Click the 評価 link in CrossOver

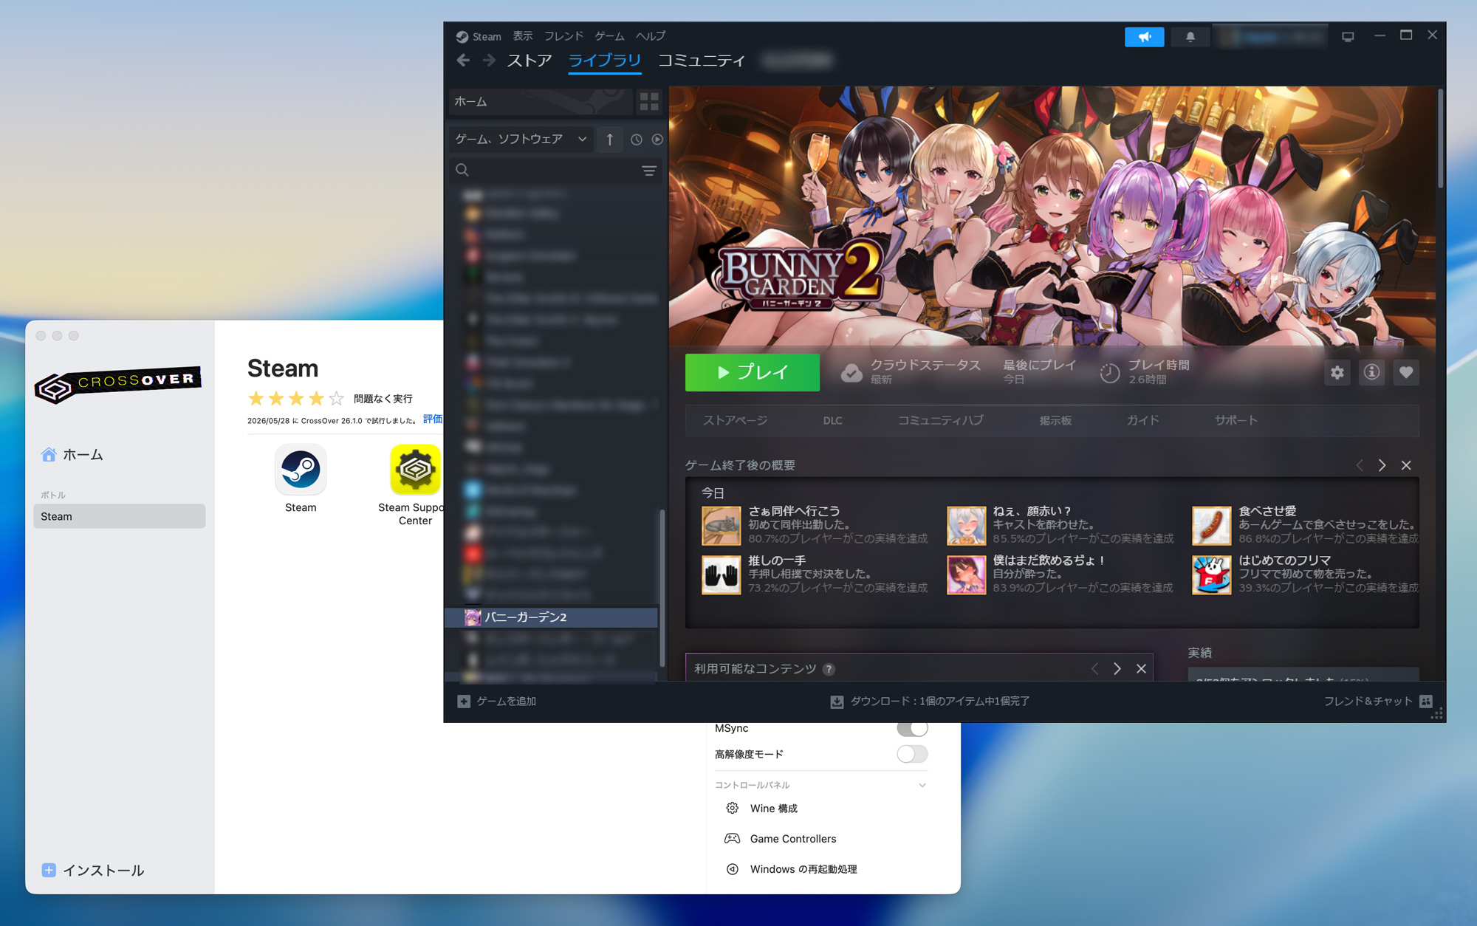(x=433, y=419)
